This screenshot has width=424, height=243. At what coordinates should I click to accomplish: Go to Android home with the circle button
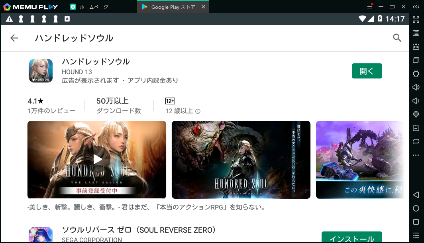416,208
